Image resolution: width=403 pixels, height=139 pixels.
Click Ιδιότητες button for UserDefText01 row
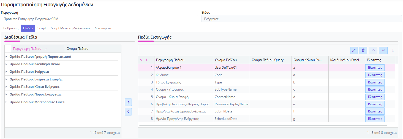[x=375, y=68]
